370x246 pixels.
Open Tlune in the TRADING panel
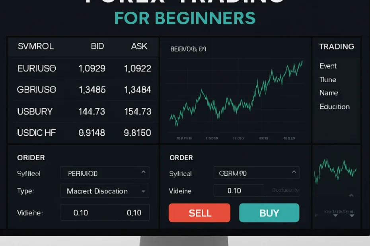tap(328, 80)
